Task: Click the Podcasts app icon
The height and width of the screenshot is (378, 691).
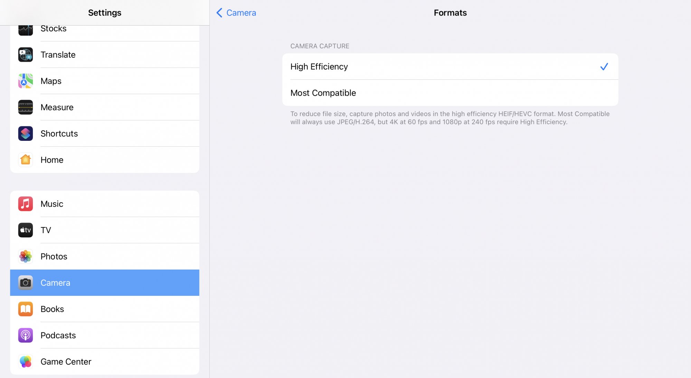Action: point(26,335)
